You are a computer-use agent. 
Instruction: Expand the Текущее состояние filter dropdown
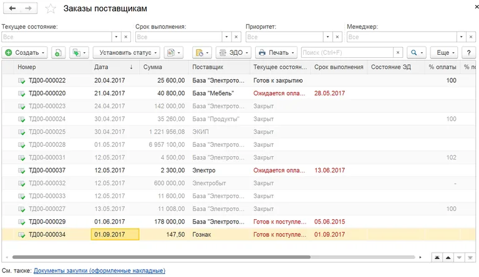(115, 37)
